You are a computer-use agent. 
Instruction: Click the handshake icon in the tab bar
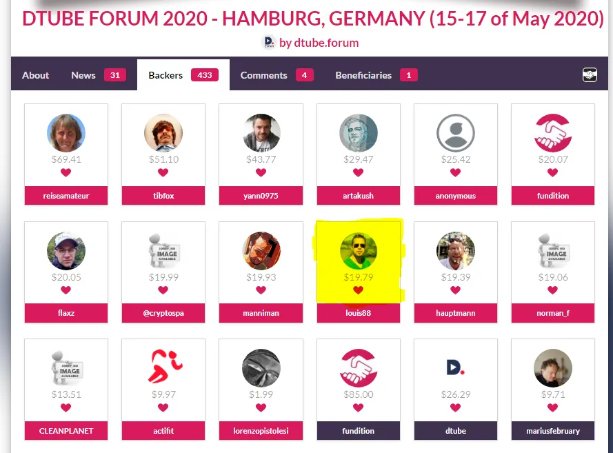coord(590,74)
